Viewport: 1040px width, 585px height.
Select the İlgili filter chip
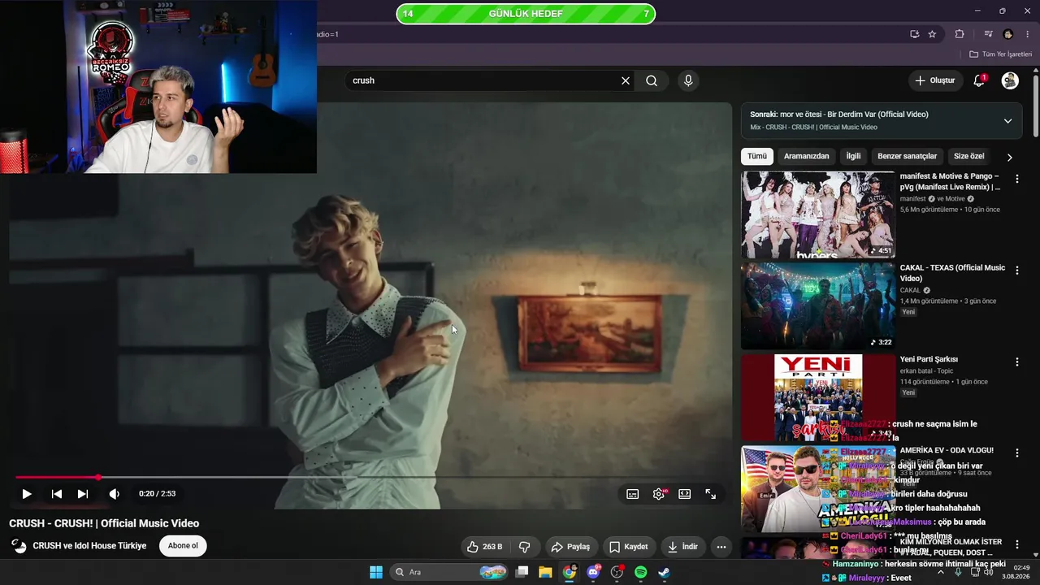pyautogui.click(x=853, y=156)
